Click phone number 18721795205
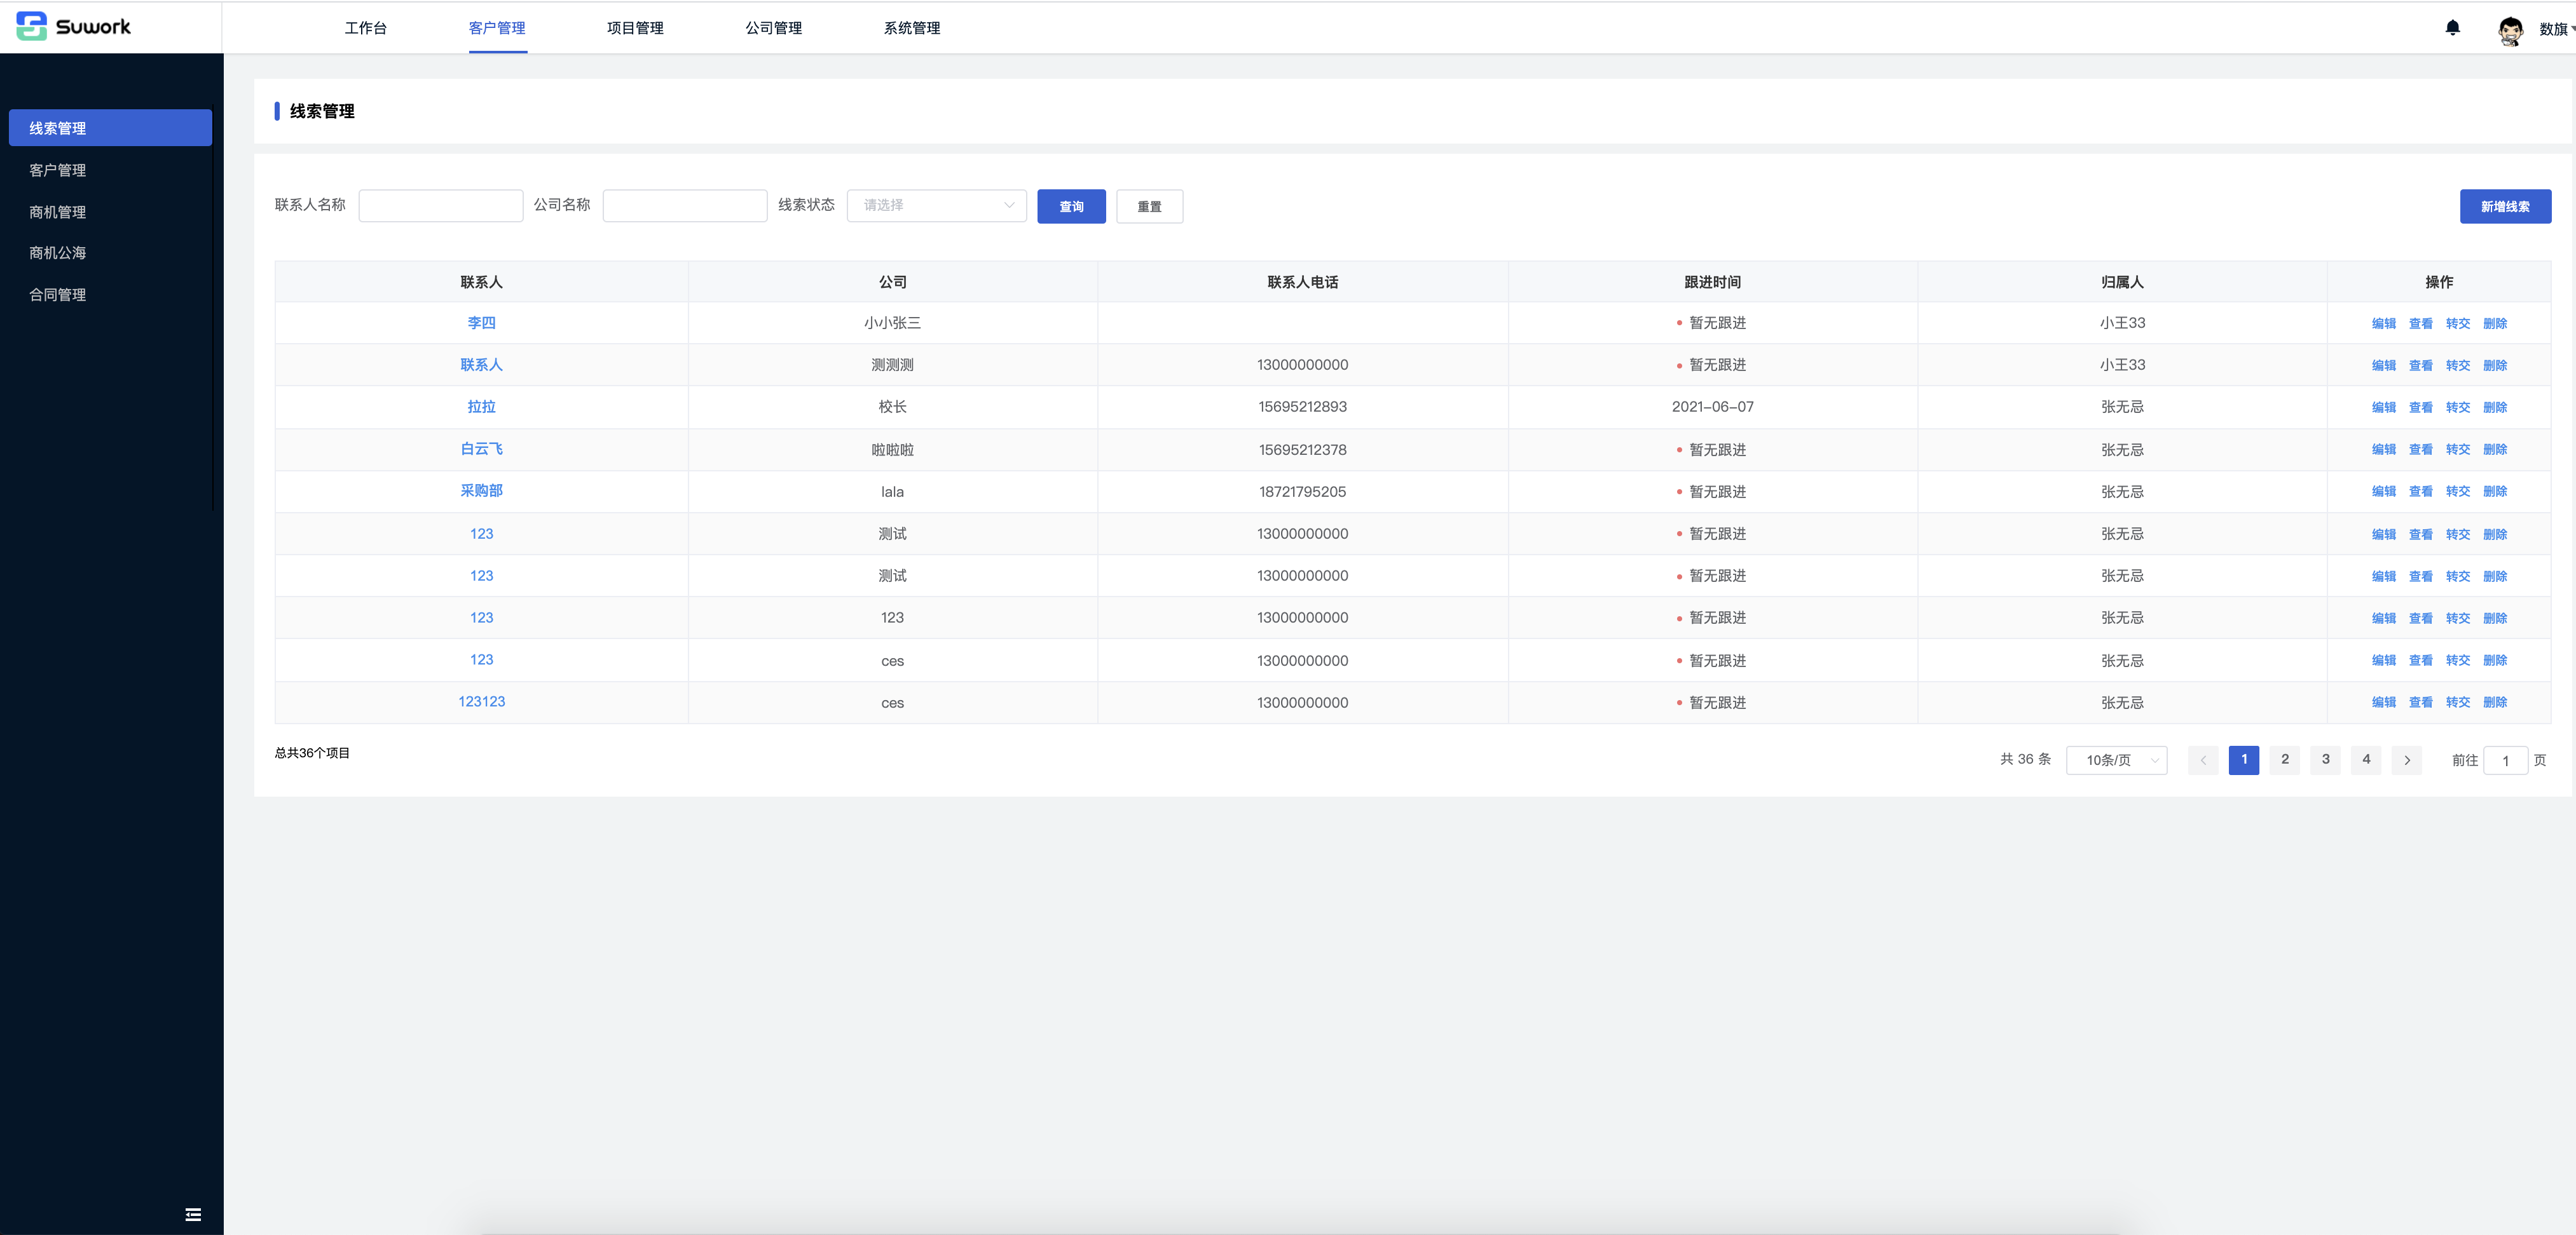 (x=1302, y=492)
